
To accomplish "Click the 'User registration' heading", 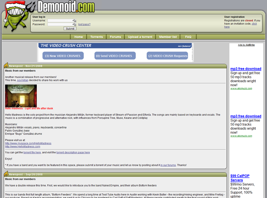I will click(234, 17).
